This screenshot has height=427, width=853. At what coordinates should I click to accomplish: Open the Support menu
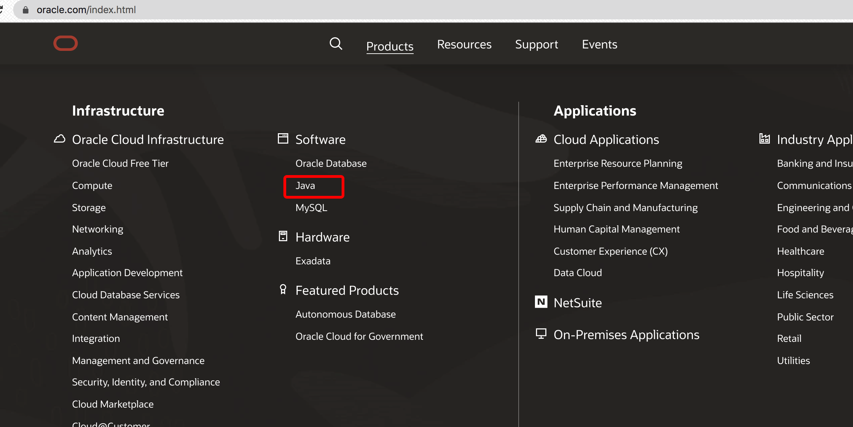537,44
